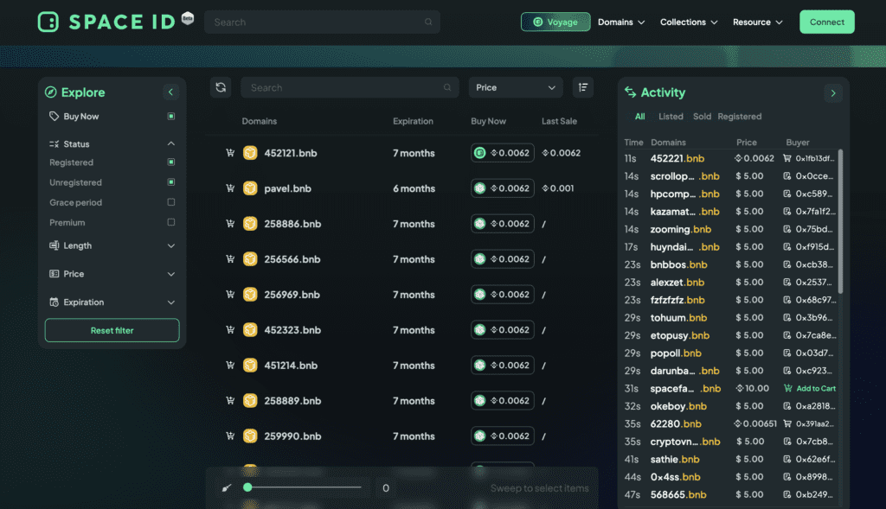
Task: Click the Beta badge beside logo
Action: [x=188, y=19]
